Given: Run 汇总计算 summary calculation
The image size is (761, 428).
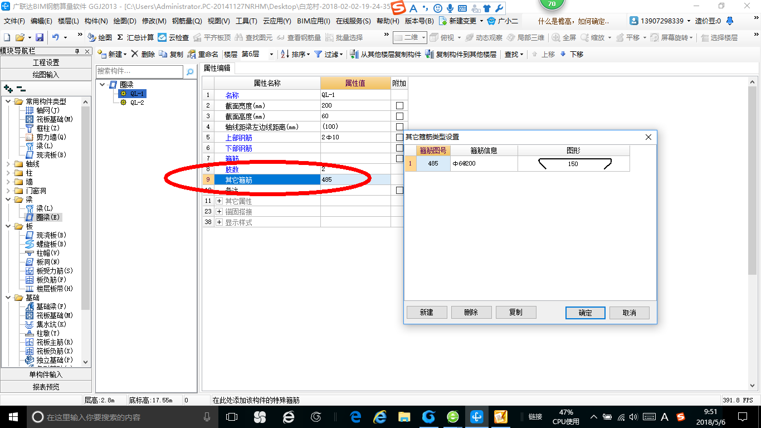Looking at the screenshot, I should coord(136,37).
